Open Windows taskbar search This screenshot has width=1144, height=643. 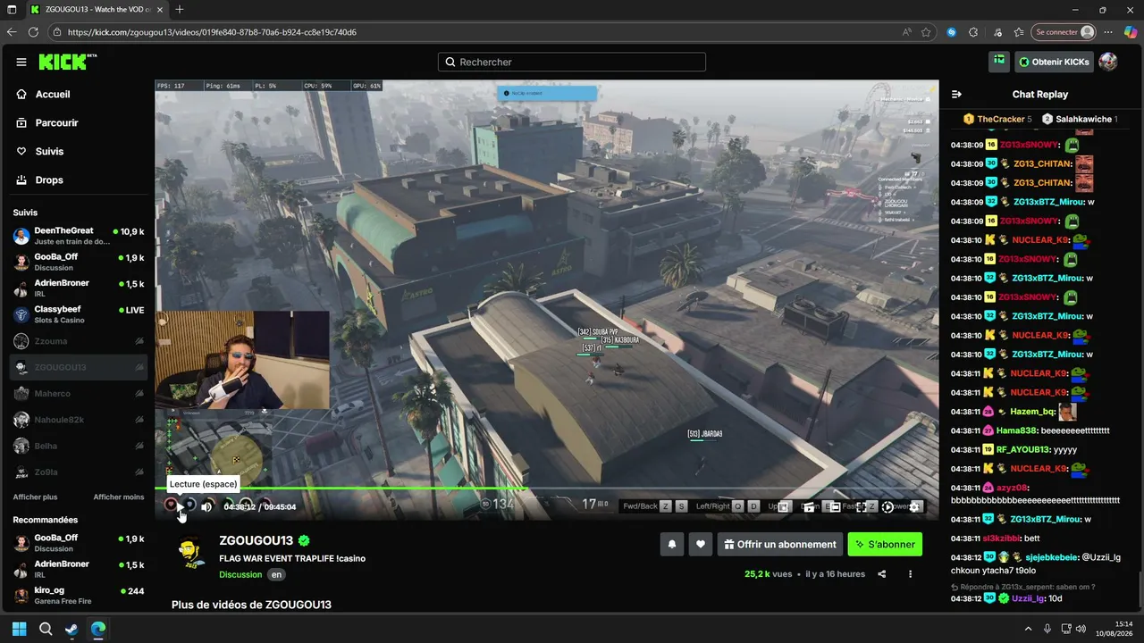point(46,629)
